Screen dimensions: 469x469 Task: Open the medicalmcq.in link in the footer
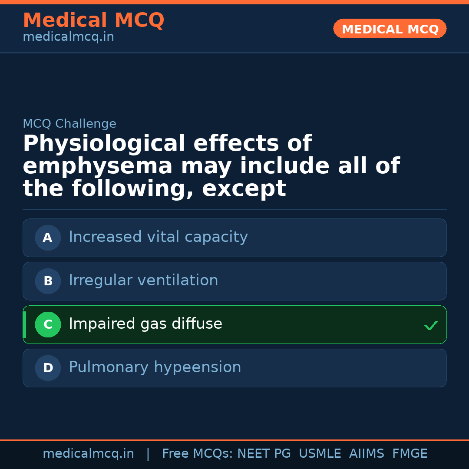[x=88, y=454]
